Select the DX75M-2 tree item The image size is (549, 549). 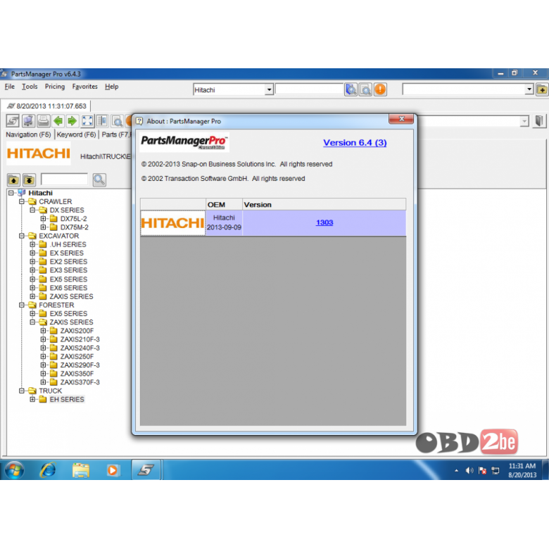(x=74, y=227)
